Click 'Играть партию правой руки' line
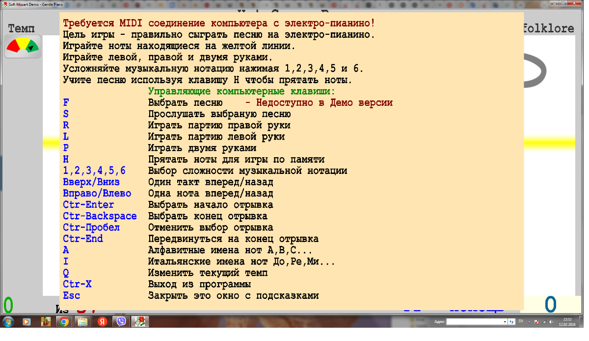The height and width of the screenshot is (341, 589). tap(219, 125)
